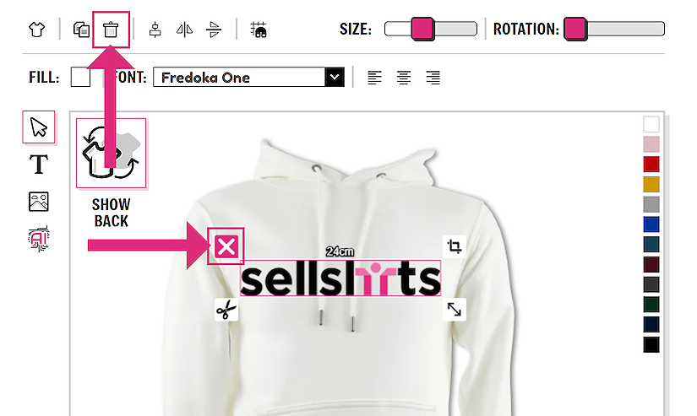
Task: Click the crop handle on logo
Action: (x=455, y=246)
